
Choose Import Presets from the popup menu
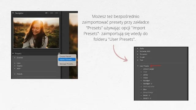(x=67, y=60)
